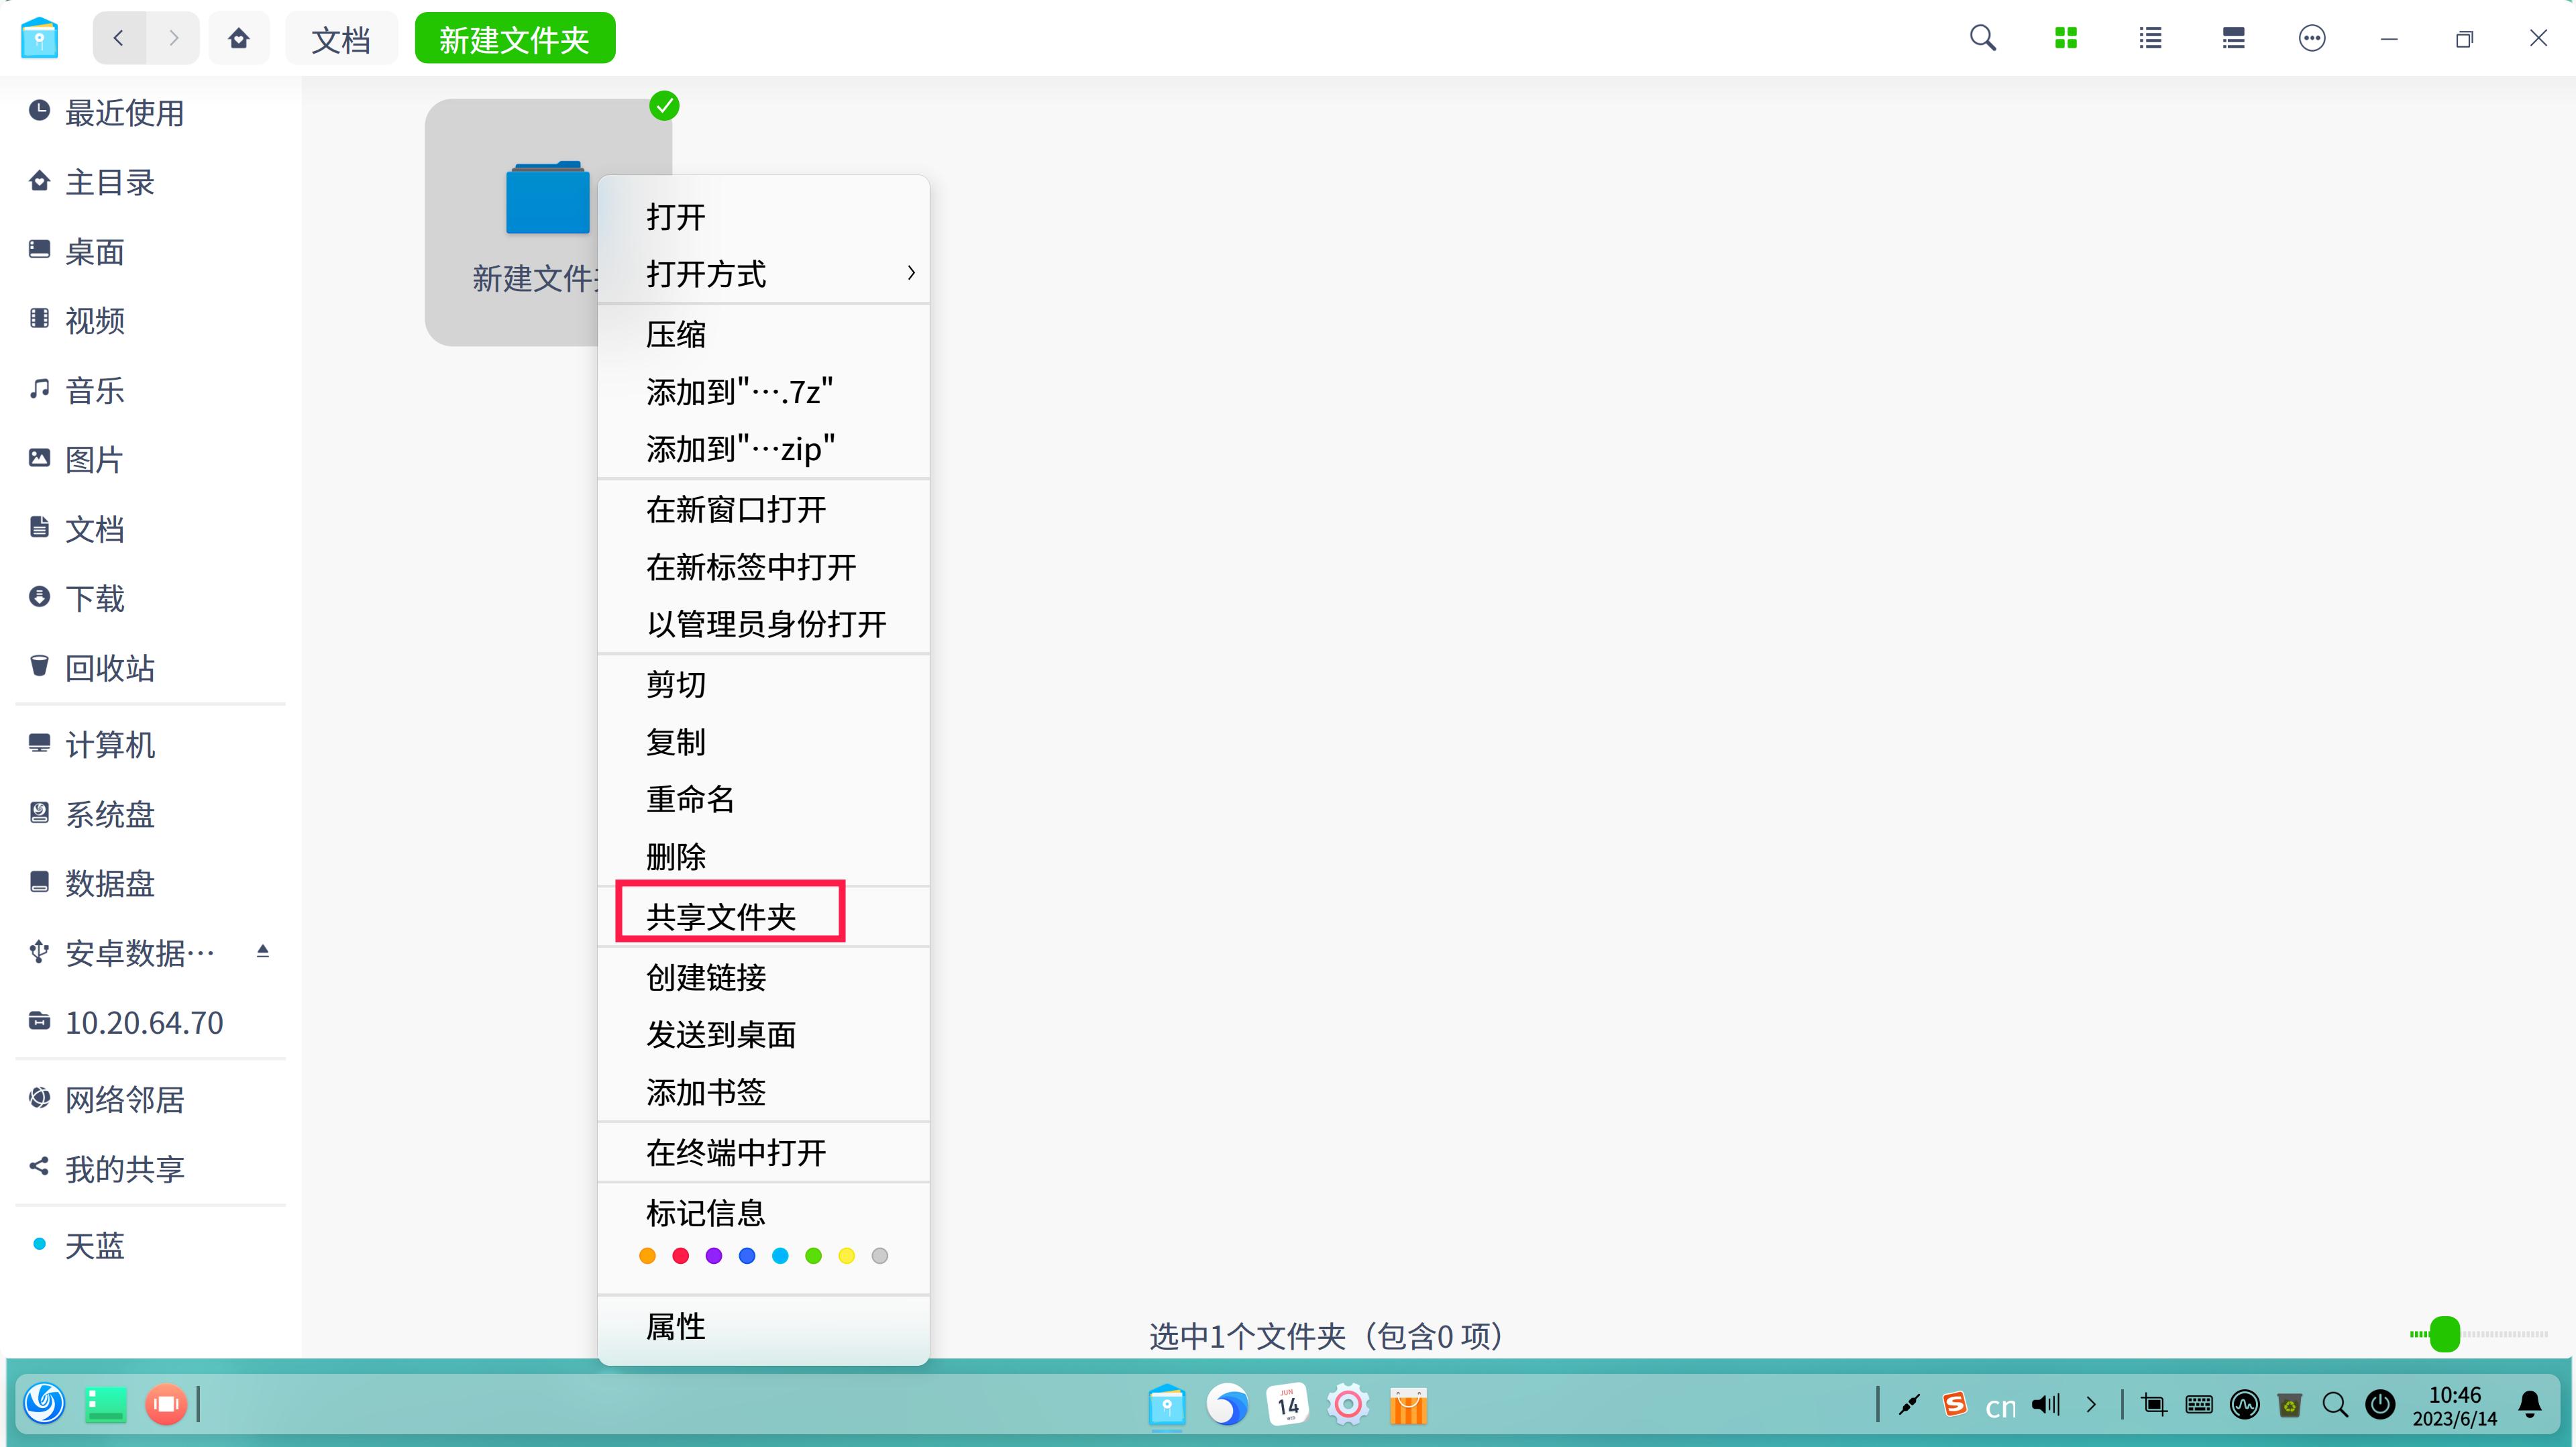Choose 打开 from the context menu

point(763,217)
